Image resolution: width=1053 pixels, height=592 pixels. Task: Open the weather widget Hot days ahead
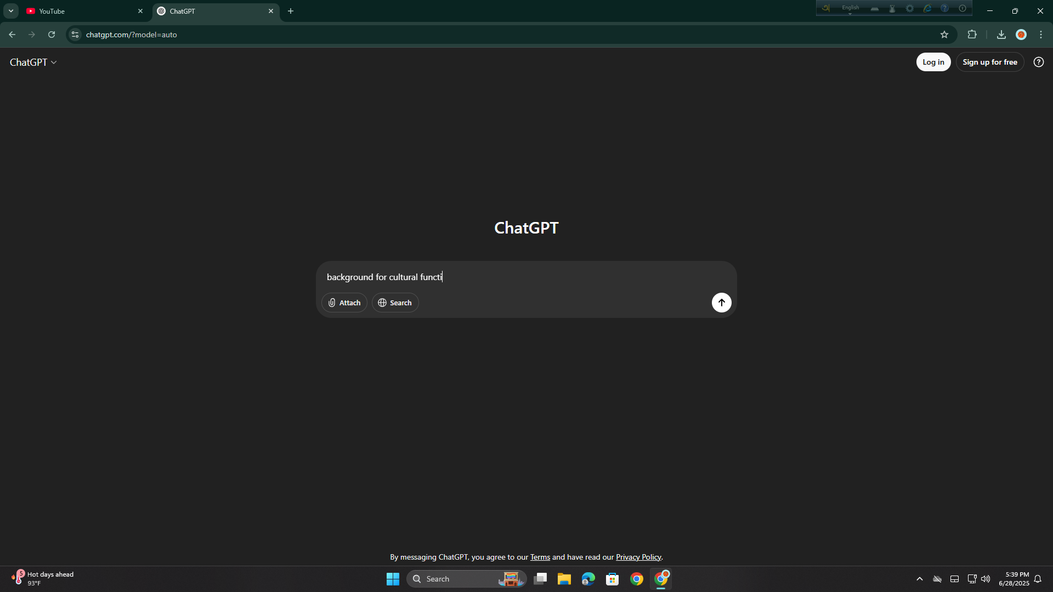[43, 579]
